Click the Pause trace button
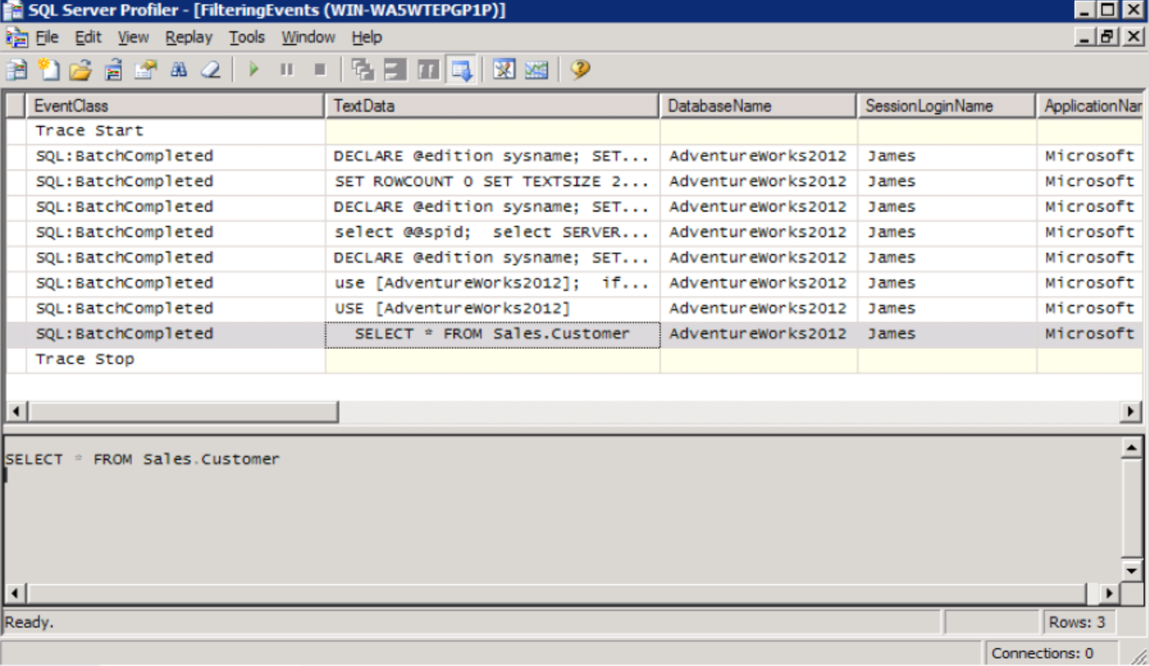 [286, 70]
